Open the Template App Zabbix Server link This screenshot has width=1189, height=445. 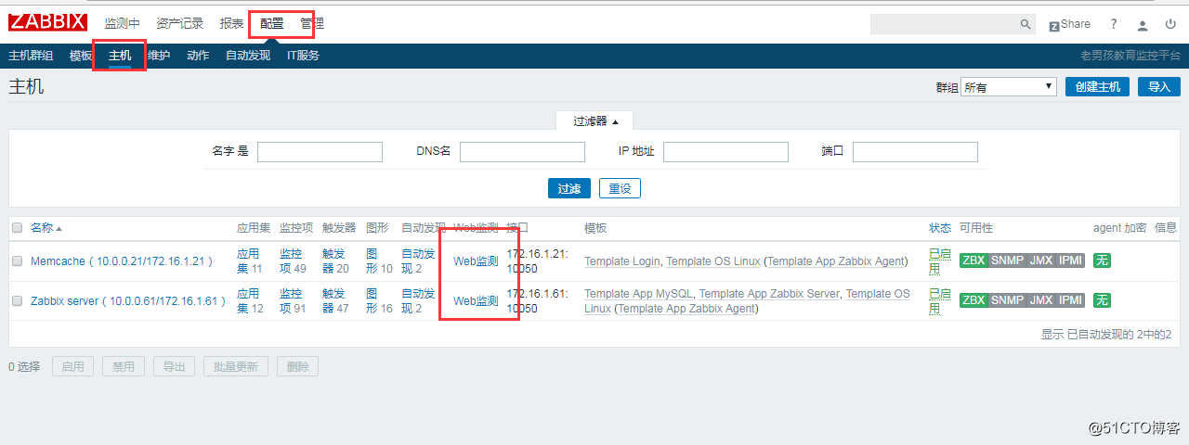[x=769, y=294]
